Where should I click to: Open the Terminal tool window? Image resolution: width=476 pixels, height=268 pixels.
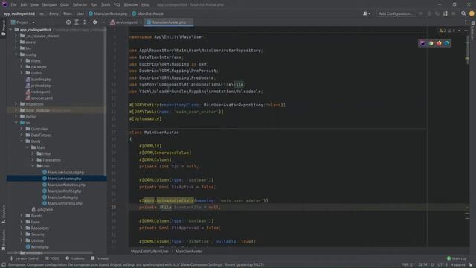click(x=100, y=258)
